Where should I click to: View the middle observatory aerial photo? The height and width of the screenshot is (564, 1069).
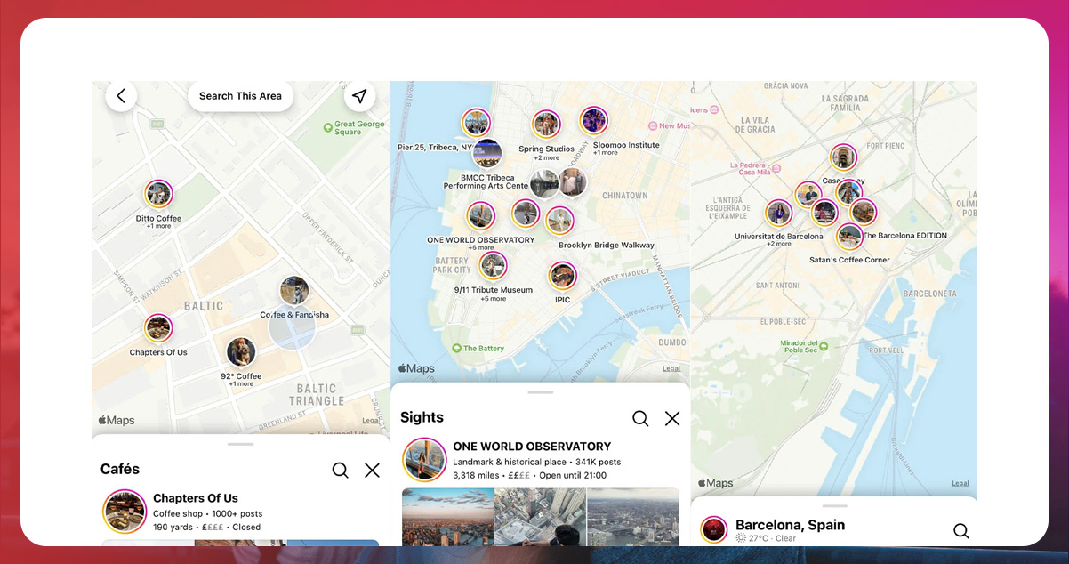pos(541,517)
